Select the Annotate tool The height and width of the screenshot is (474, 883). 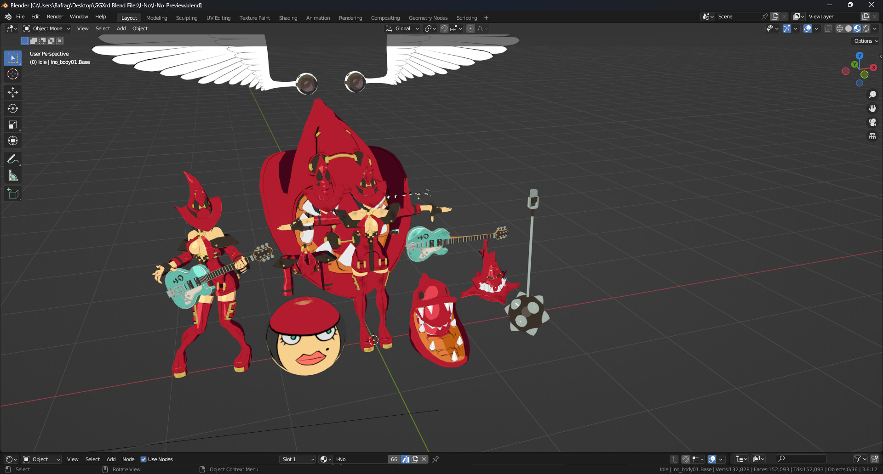pos(12,159)
